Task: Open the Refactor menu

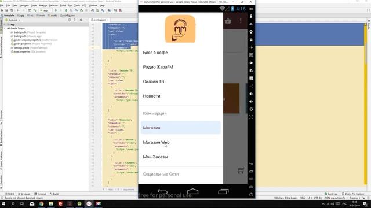Action: coord(53,5)
